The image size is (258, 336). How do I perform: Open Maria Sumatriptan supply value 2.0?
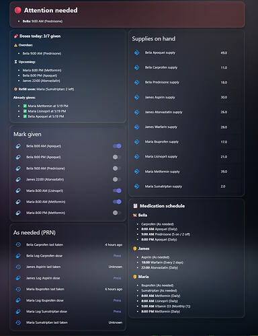[223, 187]
